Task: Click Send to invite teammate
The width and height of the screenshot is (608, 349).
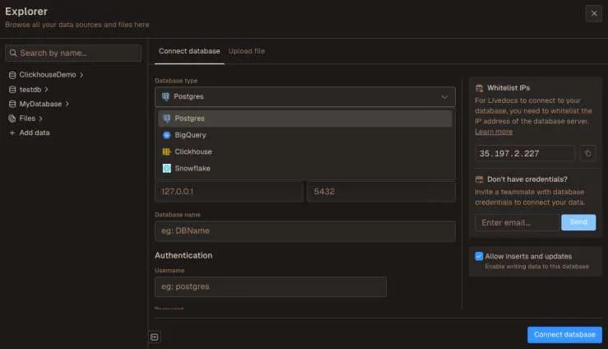Action: [x=578, y=222]
